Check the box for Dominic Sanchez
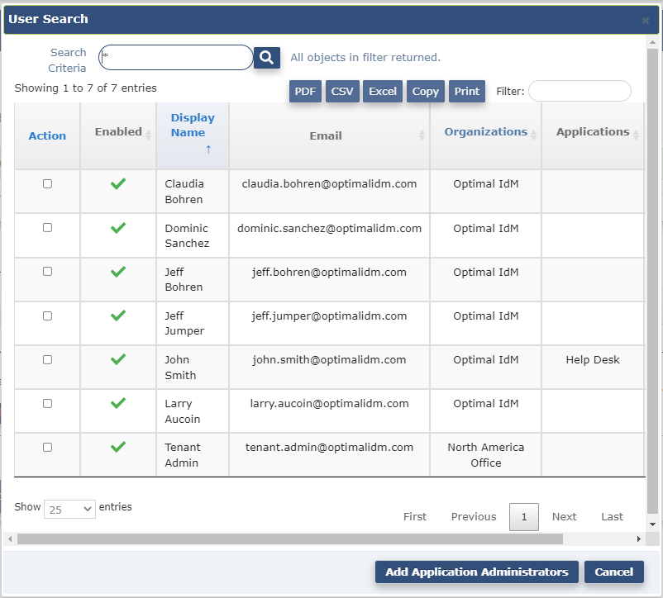 (x=47, y=228)
